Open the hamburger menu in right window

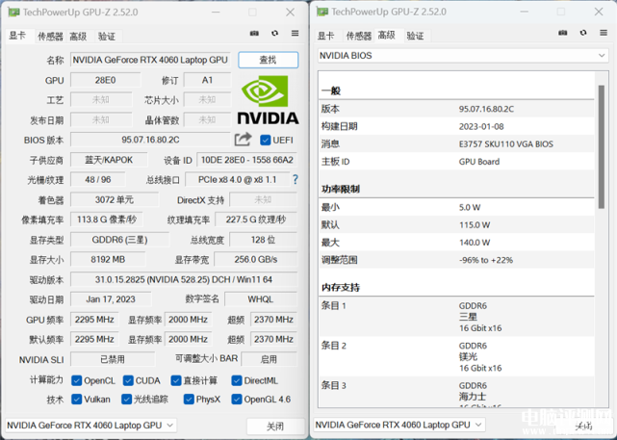[604, 33]
